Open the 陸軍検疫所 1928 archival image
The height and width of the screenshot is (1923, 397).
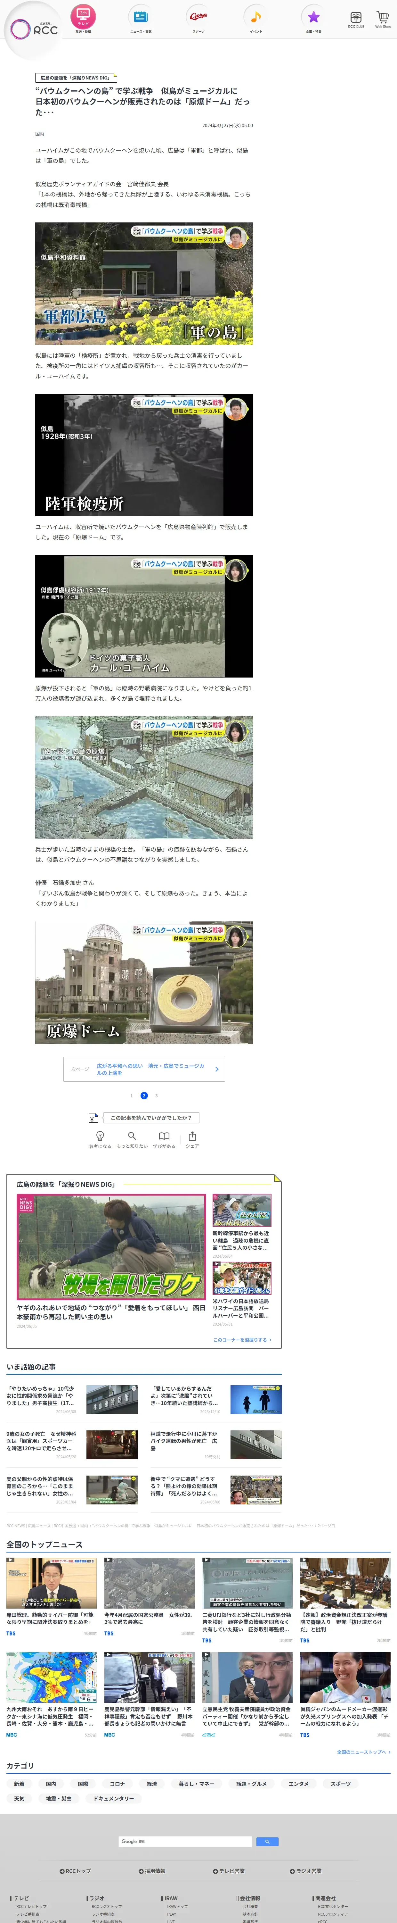(x=144, y=455)
